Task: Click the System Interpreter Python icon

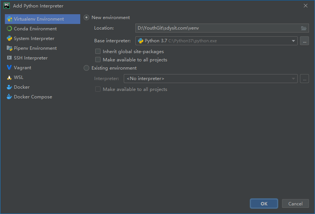Action: (9, 39)
